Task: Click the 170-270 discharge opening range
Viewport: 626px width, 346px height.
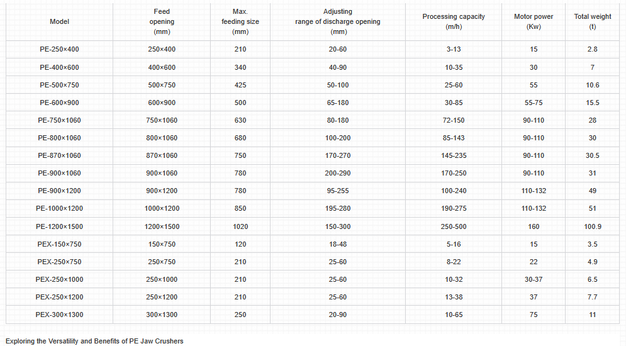Action: [338, 155]
